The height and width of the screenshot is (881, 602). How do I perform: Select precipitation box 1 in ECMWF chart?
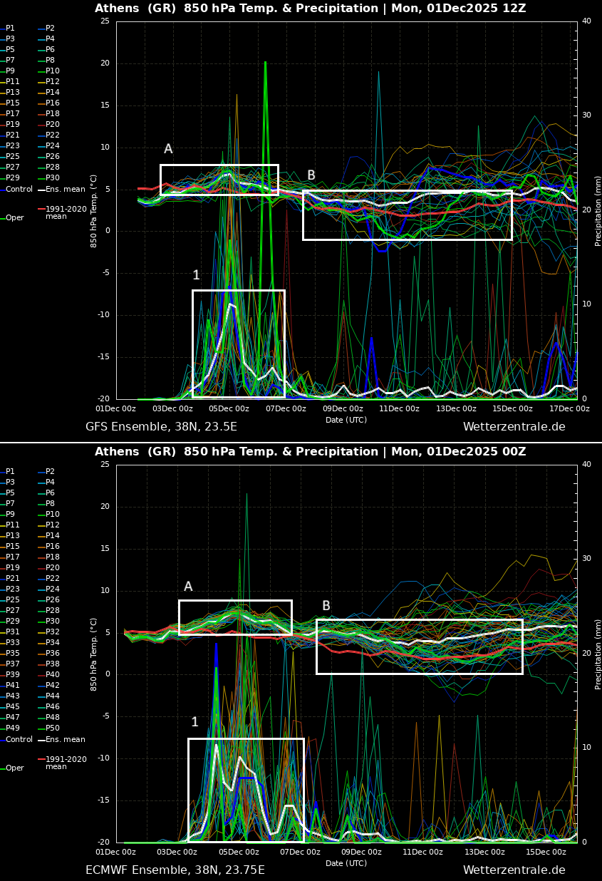pos(246,790)
